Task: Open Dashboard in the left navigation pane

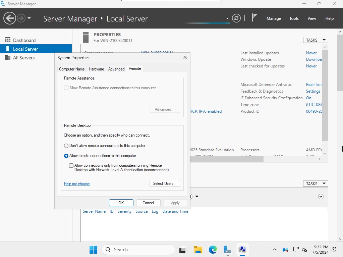Action: [x=24, y=40]
